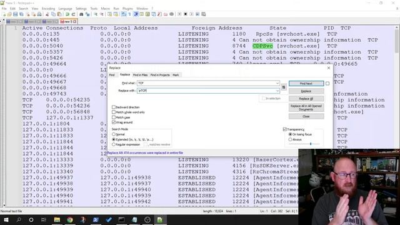Screen dimensions: 400x225
Task: Expand the Replace with history dropdown
Action: (277, 91)
